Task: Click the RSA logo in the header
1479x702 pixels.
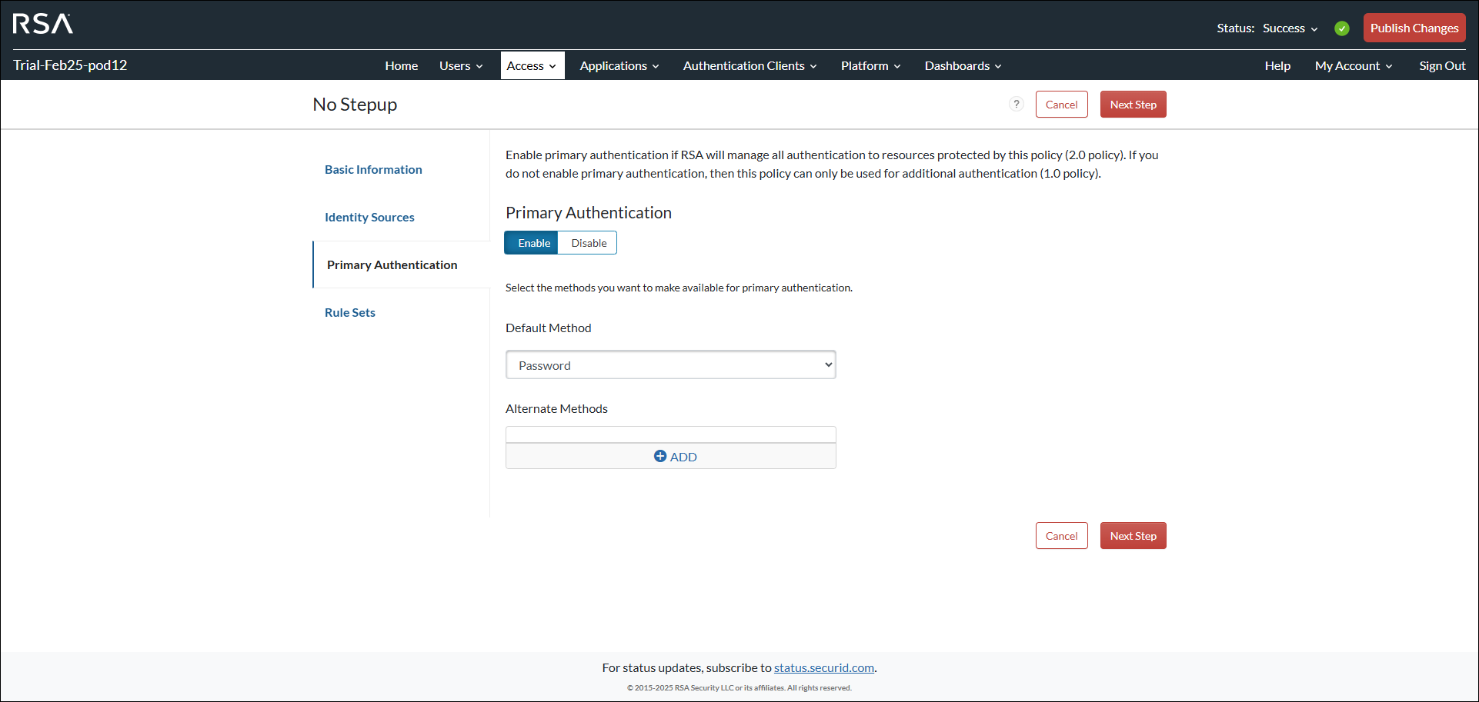Action: point(42,24)
